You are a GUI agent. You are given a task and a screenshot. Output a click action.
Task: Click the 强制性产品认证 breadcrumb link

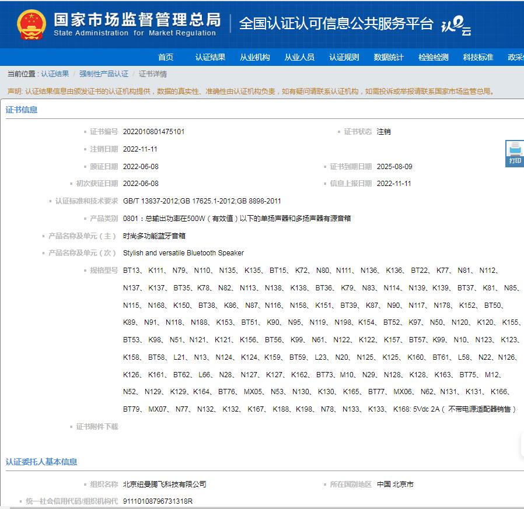104,74
